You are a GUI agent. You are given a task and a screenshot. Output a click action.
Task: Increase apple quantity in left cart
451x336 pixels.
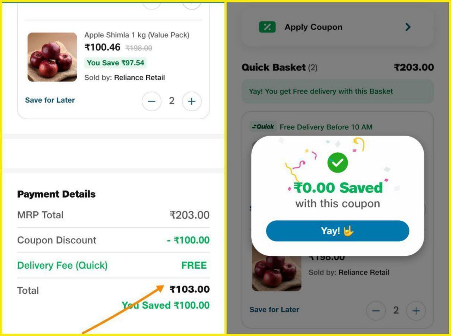click(x=191, y=101)
